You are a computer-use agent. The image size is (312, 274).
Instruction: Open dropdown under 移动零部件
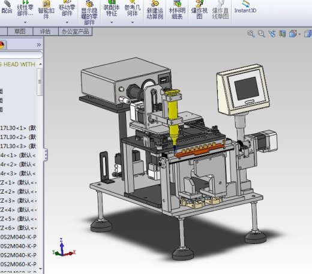point(67,22)
